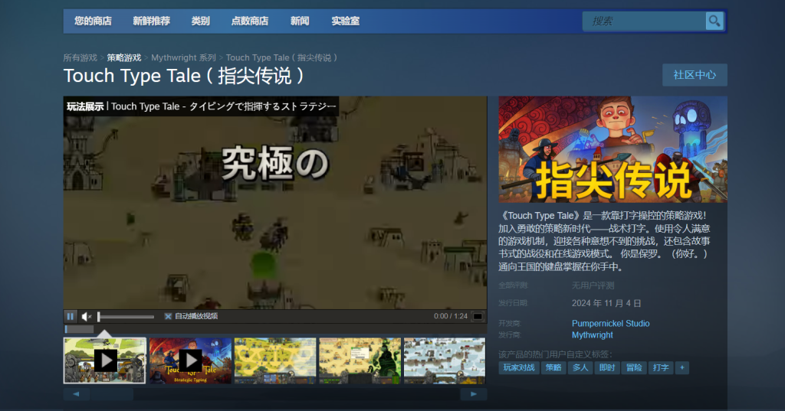Open the 您的商店 menu

[x=93, y=21]
